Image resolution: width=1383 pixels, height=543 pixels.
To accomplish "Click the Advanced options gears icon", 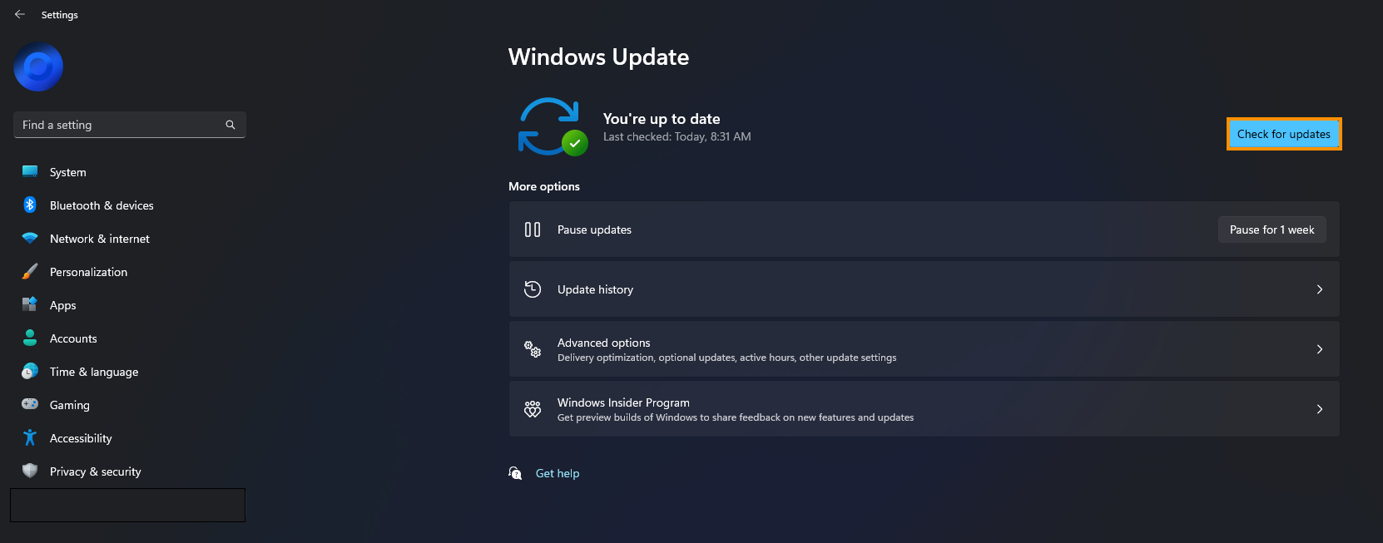I will point(533,349).
